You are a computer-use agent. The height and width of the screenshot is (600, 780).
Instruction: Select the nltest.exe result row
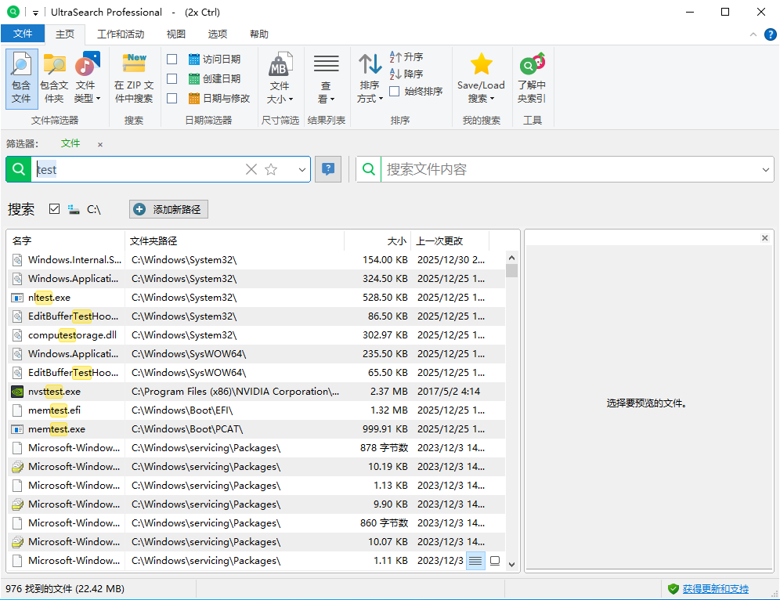click(x=257, y=298)
